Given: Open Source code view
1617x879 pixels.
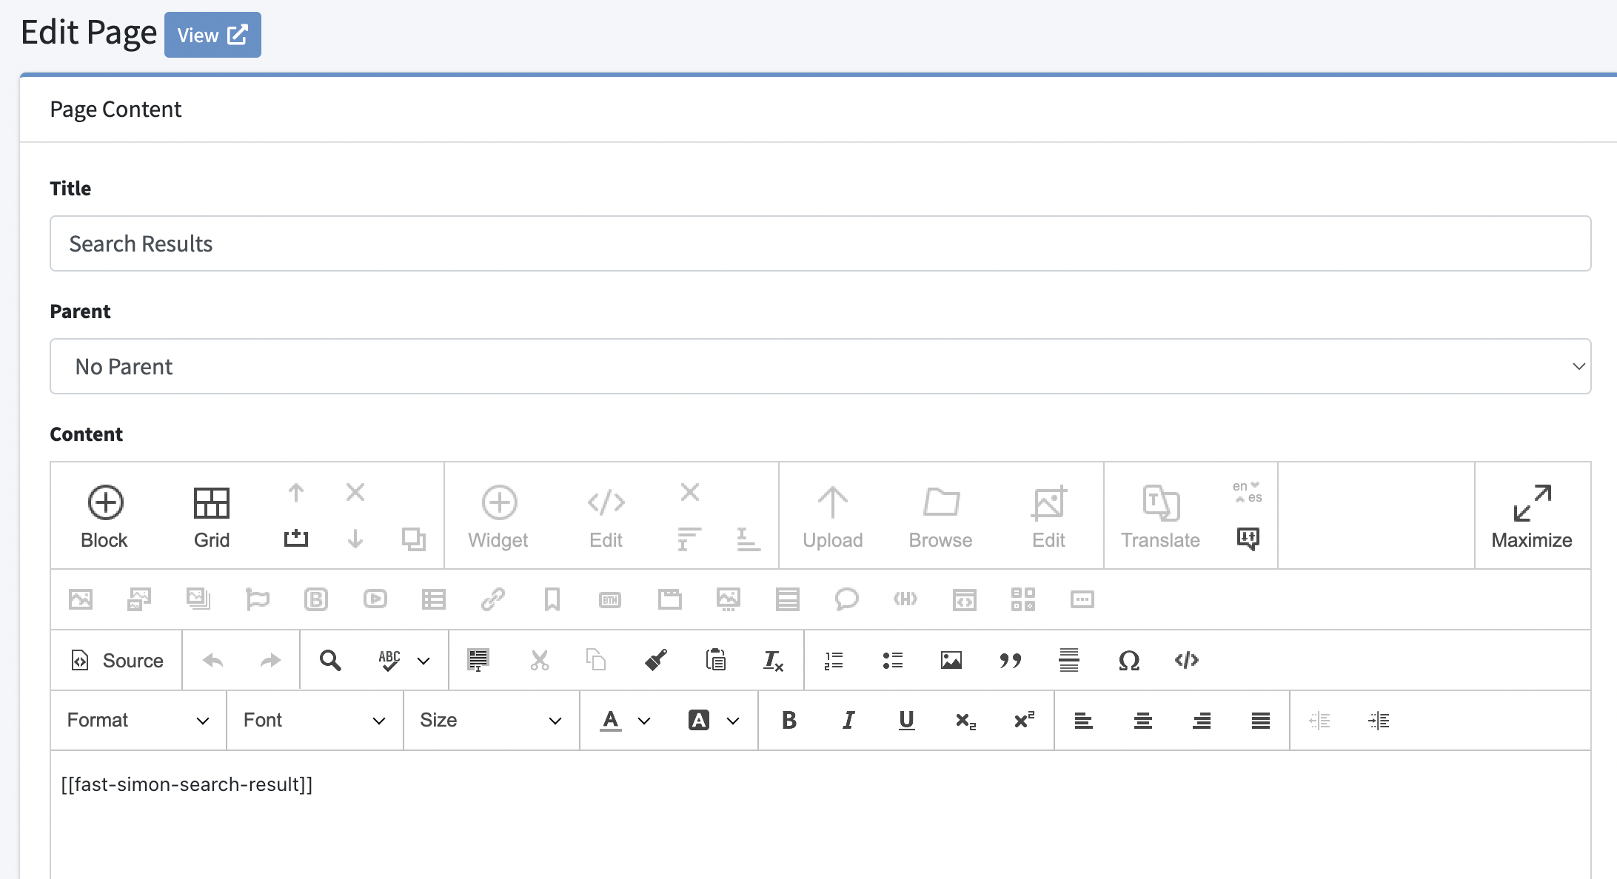Looking at the screenshot, I should [117, 660].
